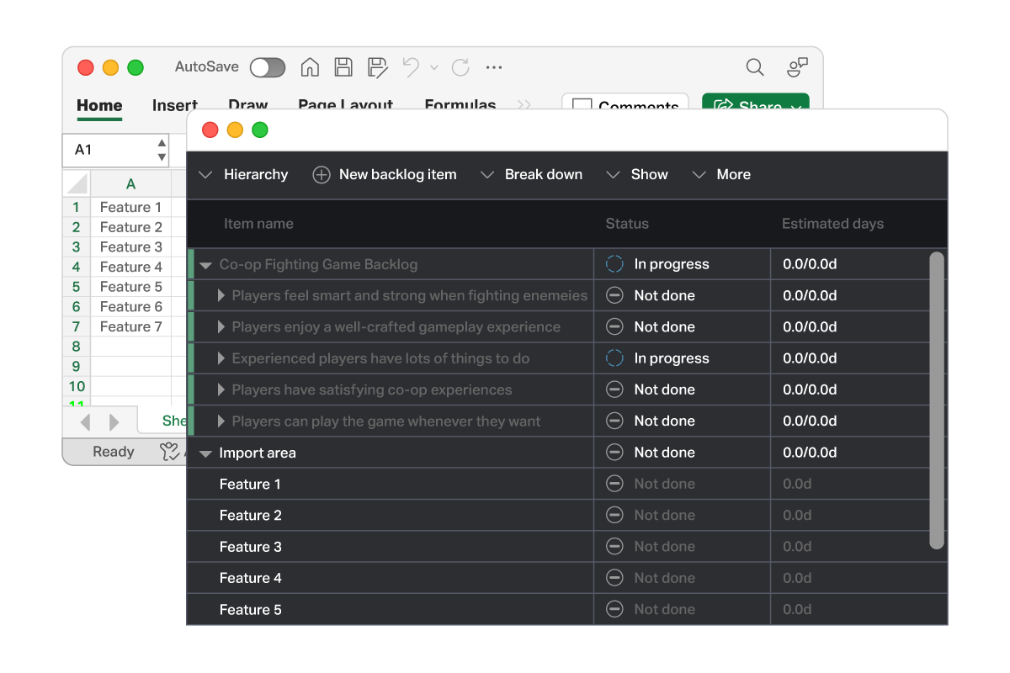Expand the Players have satisfying co-op experiences row
The width and height of the screenshot is (1010, 673).
coord(221,389)
